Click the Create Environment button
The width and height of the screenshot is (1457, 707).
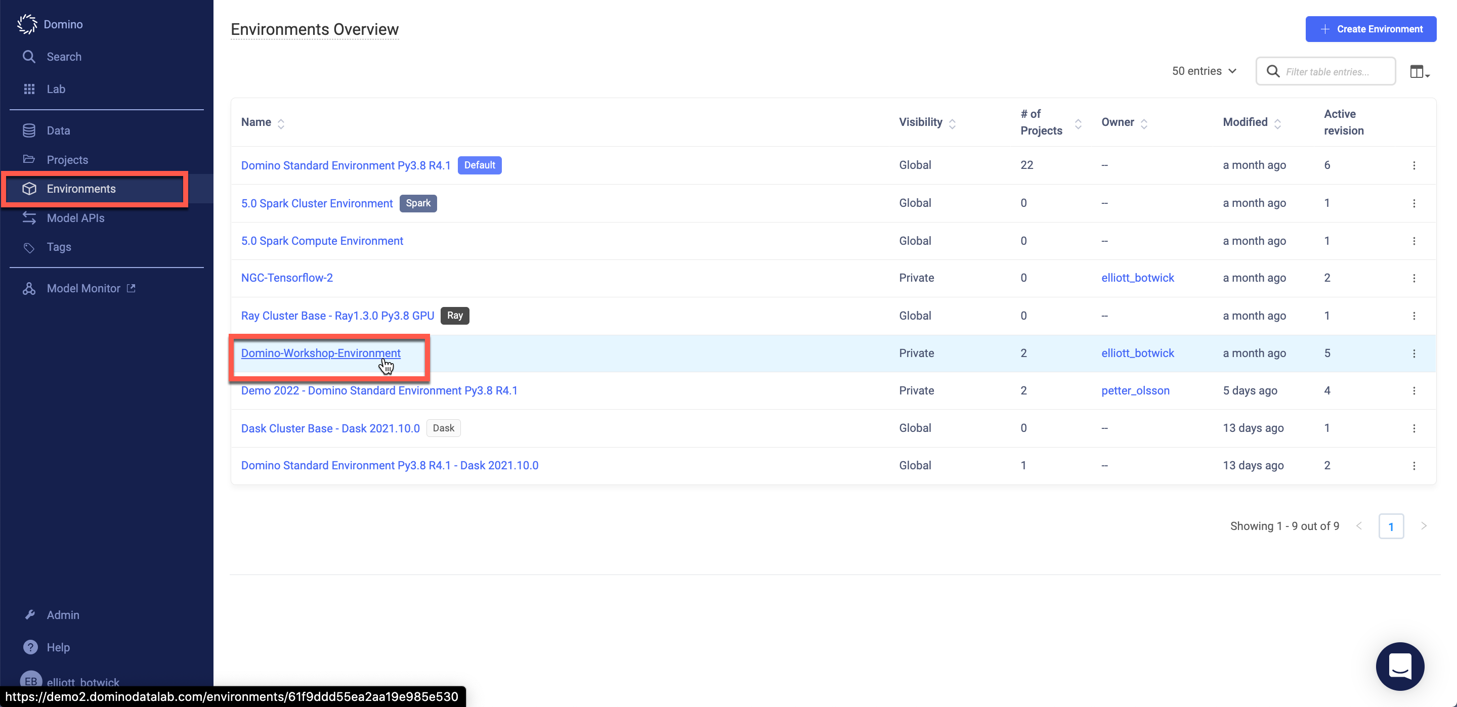pyautogui.click(x=1370, y=29)
